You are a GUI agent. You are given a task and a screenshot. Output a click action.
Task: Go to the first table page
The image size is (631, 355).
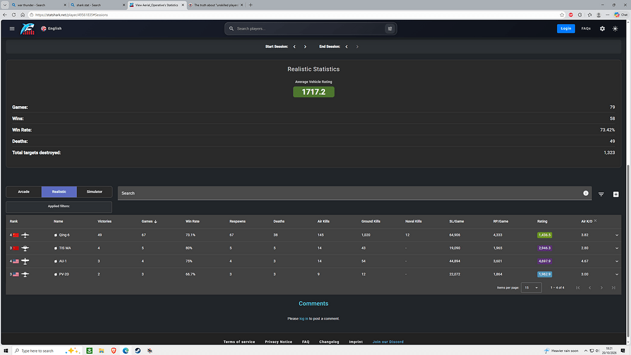578,287
